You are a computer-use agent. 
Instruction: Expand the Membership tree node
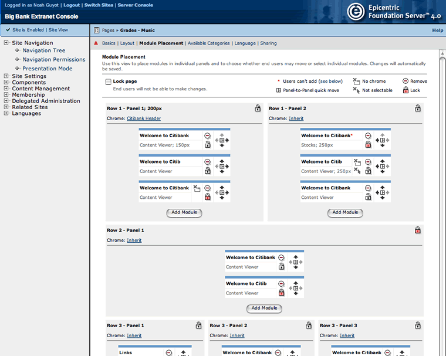(6, 94)
